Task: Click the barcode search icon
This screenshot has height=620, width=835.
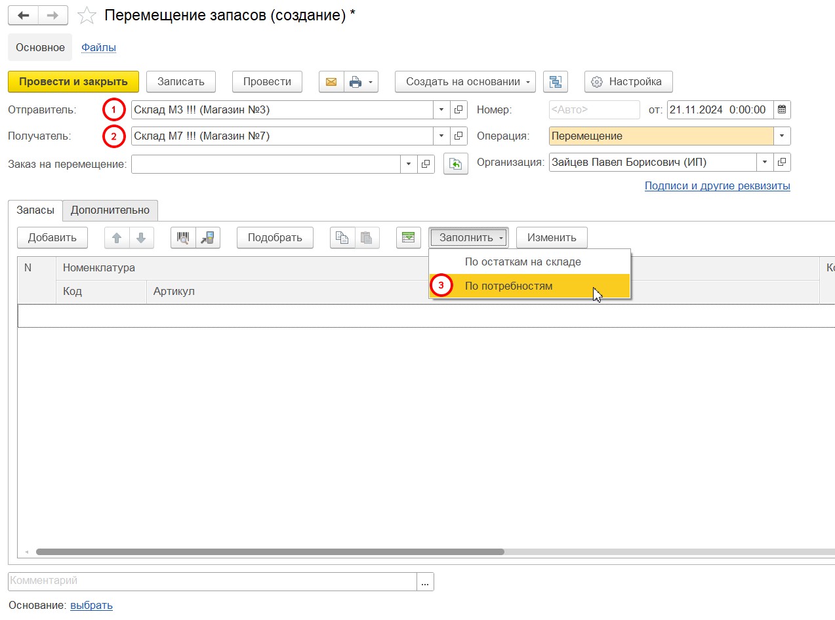Action: [x=183, y=238]
